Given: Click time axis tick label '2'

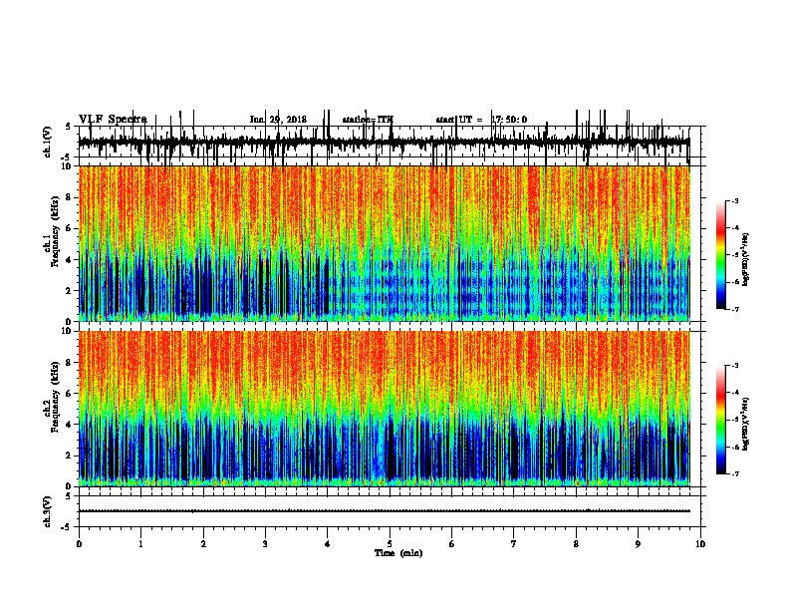Looking at the screenshot, I should [203, 544].
